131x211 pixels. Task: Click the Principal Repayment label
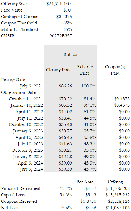click(21, 189)
